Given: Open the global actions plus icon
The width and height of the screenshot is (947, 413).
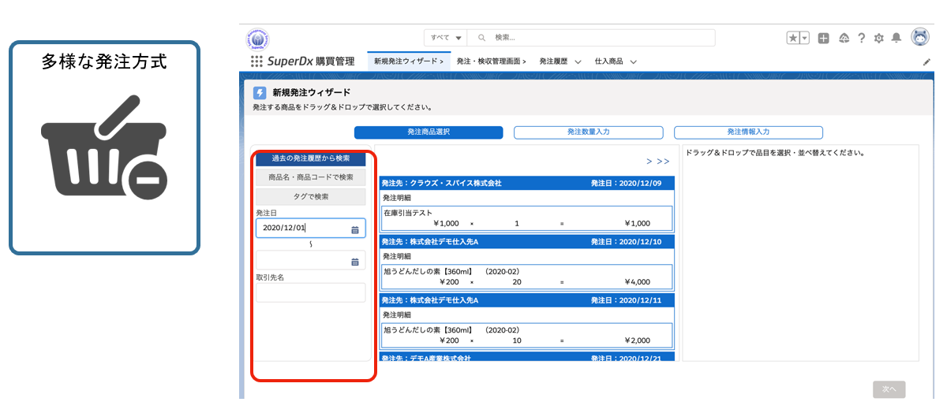Looking at the screenshot, I should click(823, 38).
